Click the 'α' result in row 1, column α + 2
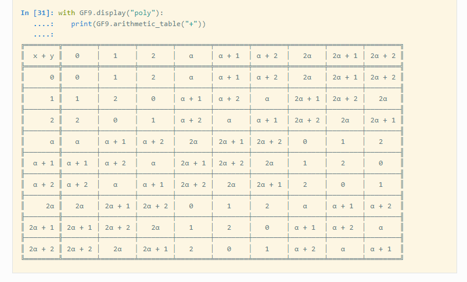467x282 pixels. (x=267, y=99)
